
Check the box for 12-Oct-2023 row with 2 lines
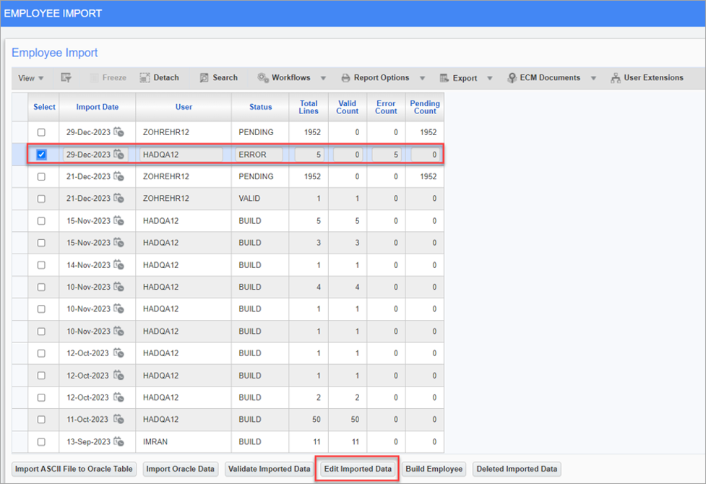tap(41, 397)
